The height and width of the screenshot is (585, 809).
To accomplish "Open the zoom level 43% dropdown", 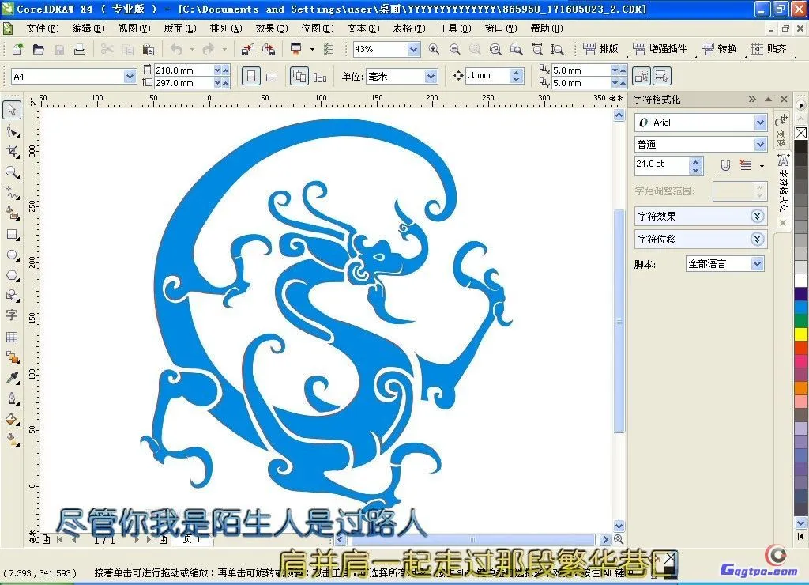I will [413, 49].
